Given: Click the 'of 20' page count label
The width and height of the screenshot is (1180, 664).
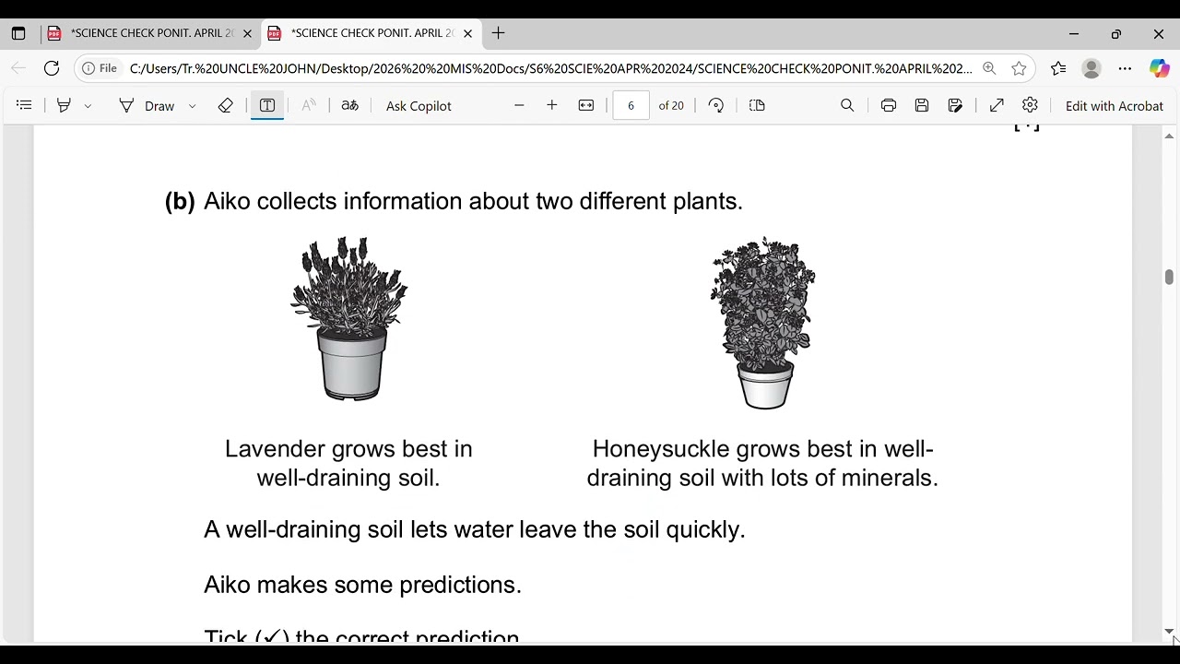Looking at the screenshot, I should coord(671,106).
